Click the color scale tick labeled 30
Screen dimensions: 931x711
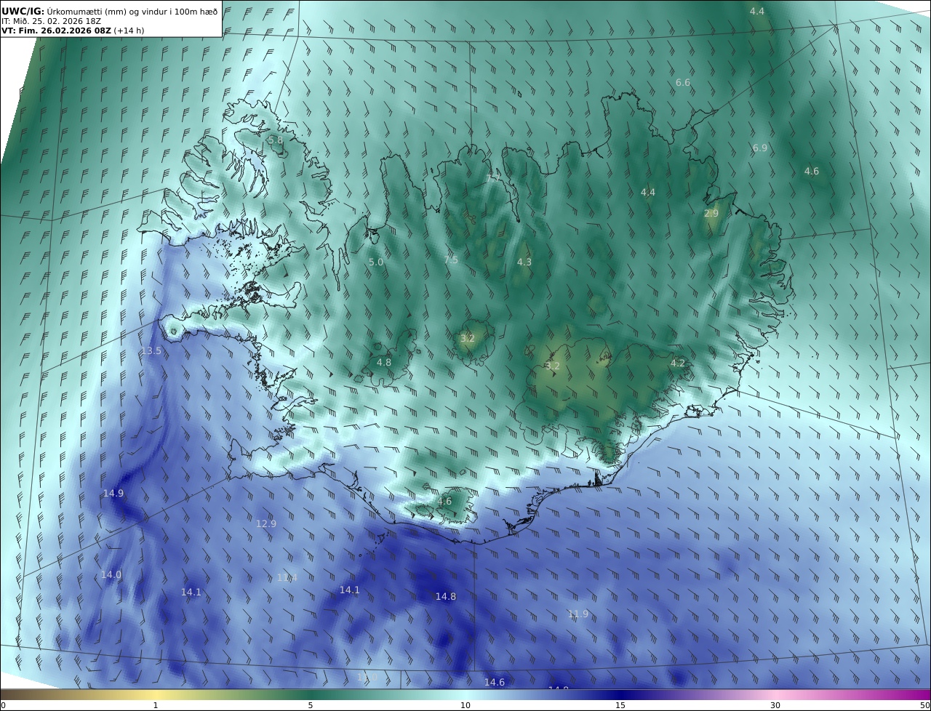(x=775, y=705)
